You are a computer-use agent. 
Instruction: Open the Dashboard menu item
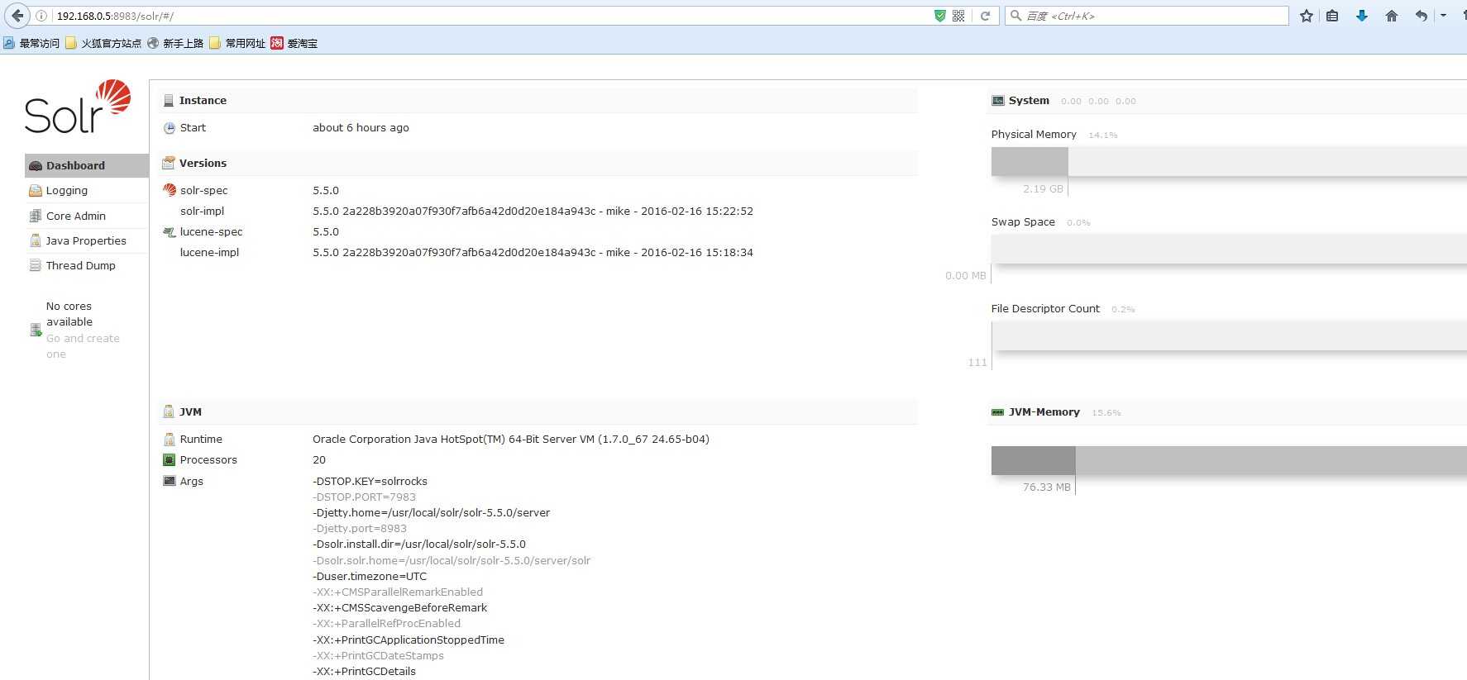pyautogui.click(x=86, y=165)
